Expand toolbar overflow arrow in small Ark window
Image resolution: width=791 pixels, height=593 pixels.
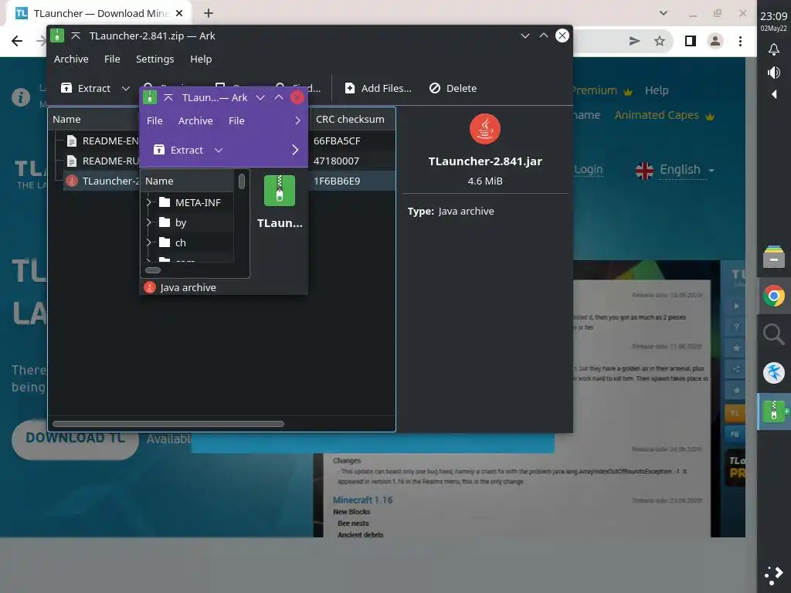[295, 151]
